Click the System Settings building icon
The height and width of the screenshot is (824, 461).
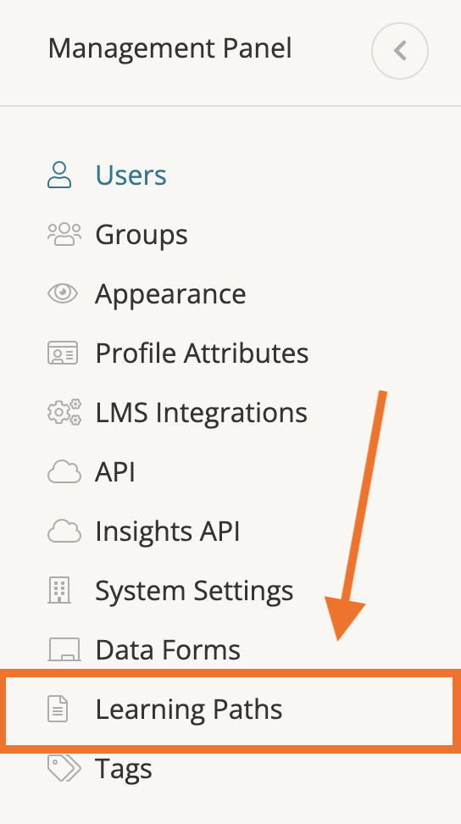pyautogui.click(x=59, y=590)
